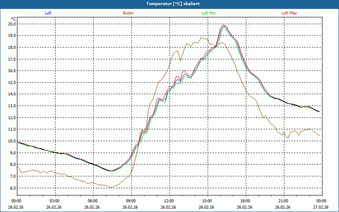Click the '10,0' y-axis value
Viewport: 339px width, 212px height.
pos(12,141)
